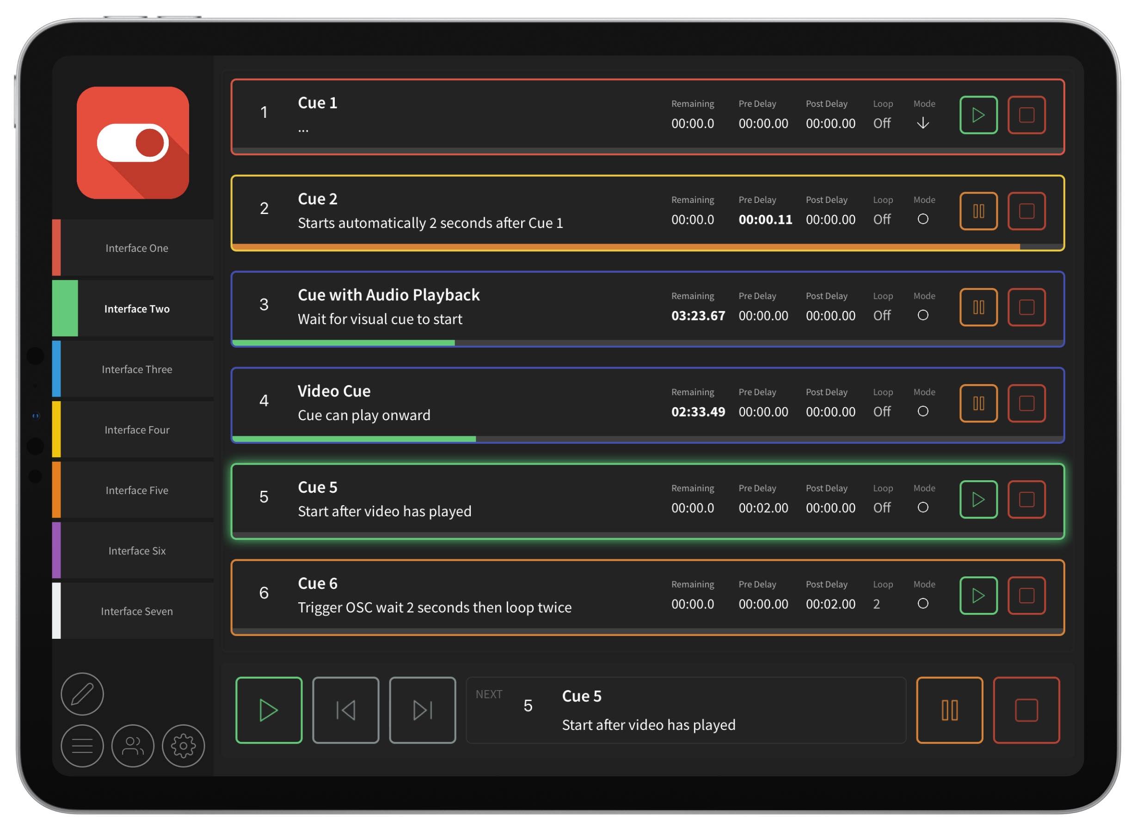Stop Cue 1 using its red stop button

click(x=1026, y=115)
